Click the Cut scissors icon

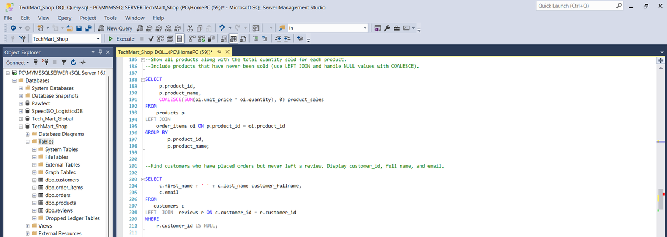click(x=190, y=28)
